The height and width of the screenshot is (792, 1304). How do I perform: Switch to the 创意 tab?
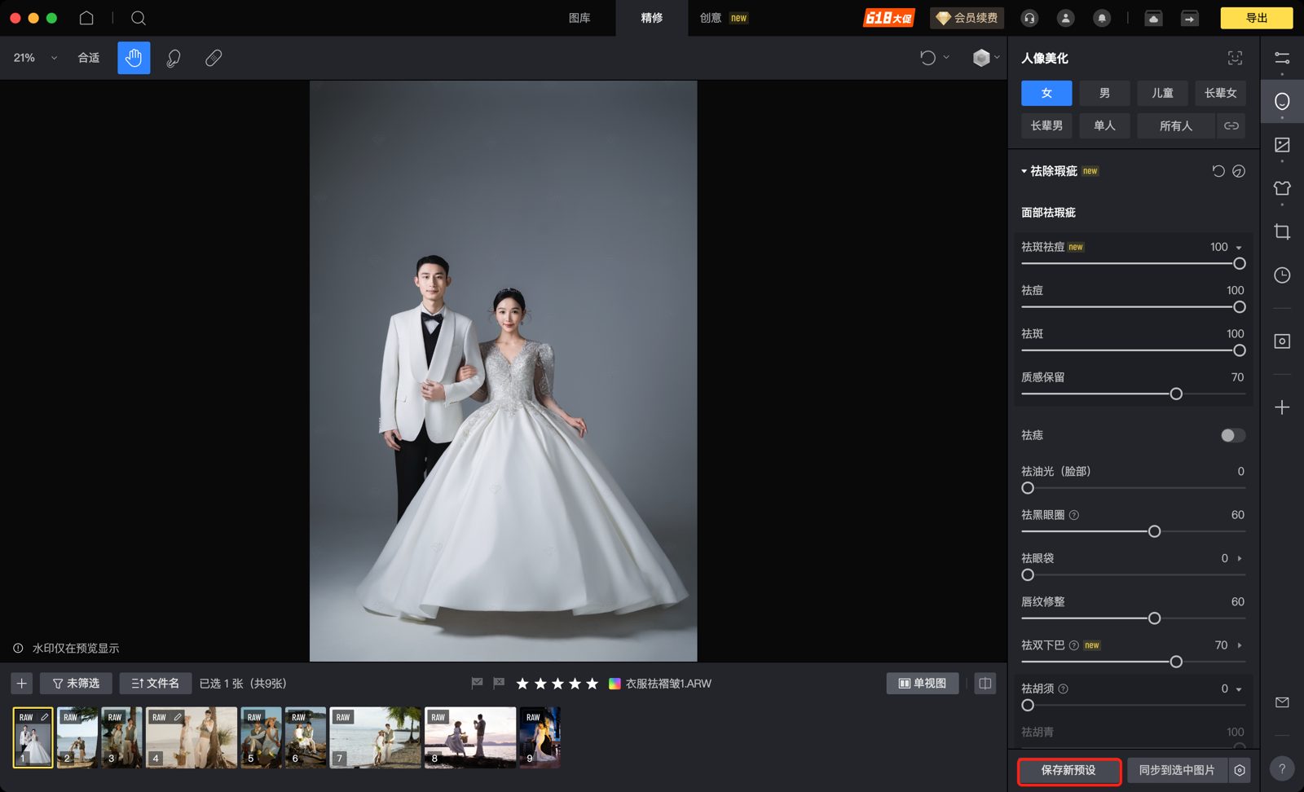click(711, 18)
